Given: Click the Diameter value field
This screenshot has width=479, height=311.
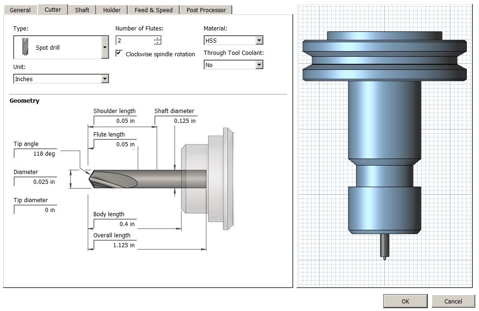Looking at the screenshot, I should 35,182.
